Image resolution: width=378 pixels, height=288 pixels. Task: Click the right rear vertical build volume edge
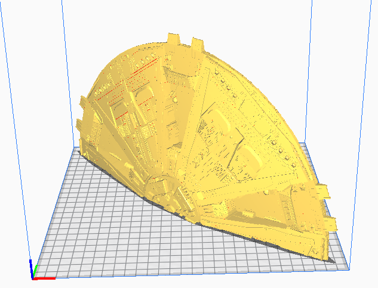coord(311,72)
